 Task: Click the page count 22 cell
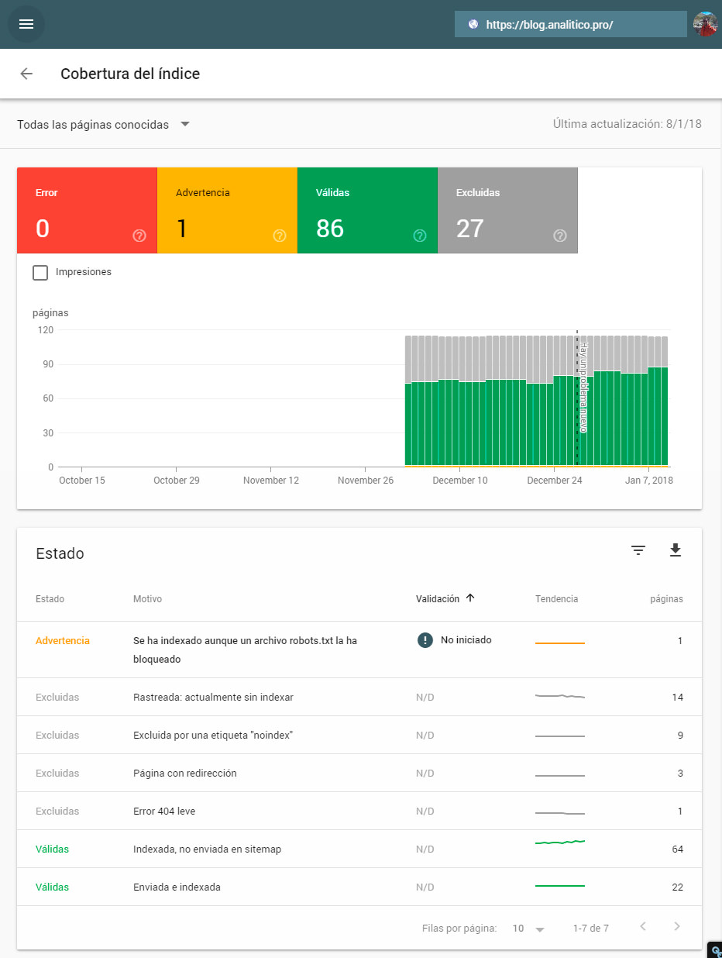tap(677, 887)
